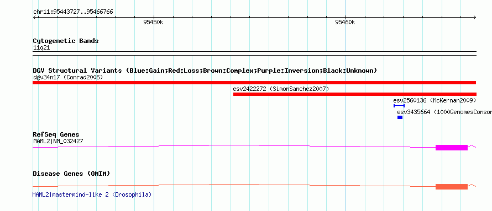Screen dimensions: 492x211
Task: Click the right arrowhead of the ruler
Action: pos(475,18)
